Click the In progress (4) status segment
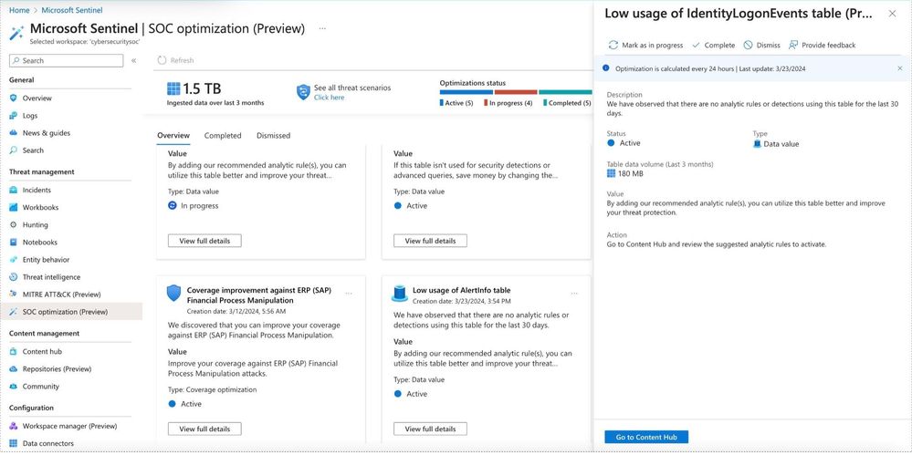The height and width of the screenshot is (455, 912). (516, 92)
